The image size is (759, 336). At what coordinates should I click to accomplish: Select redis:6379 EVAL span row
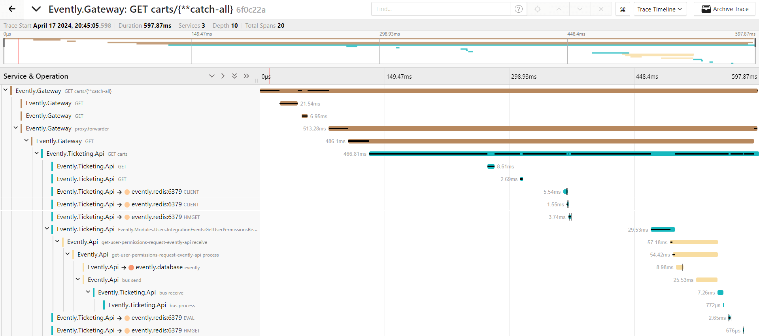[156, 318]
